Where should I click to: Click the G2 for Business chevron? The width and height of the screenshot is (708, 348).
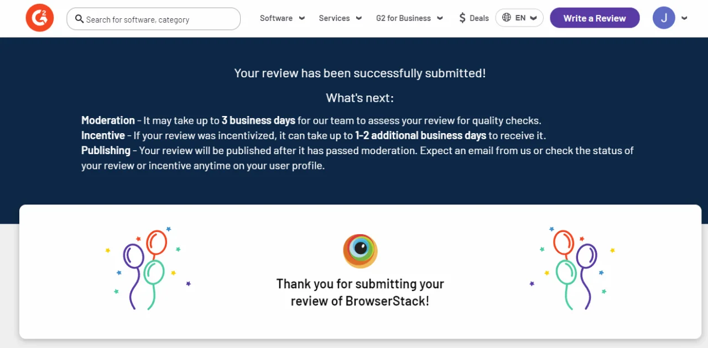(x=440, y=18)
